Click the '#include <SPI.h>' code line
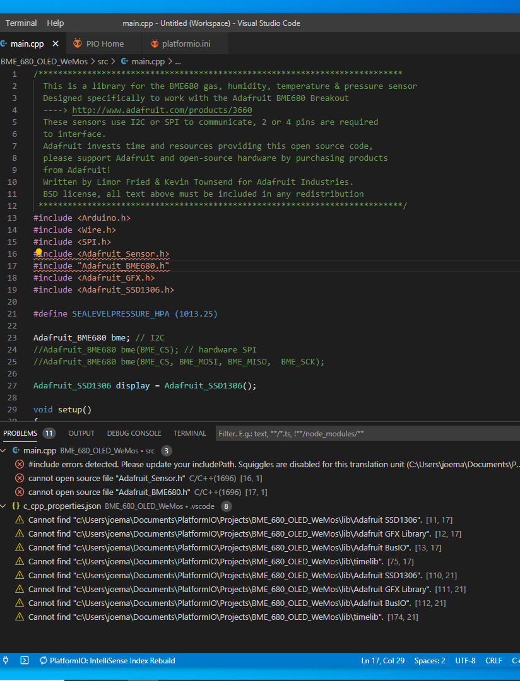520x681 pixels. tap(72, 242)
